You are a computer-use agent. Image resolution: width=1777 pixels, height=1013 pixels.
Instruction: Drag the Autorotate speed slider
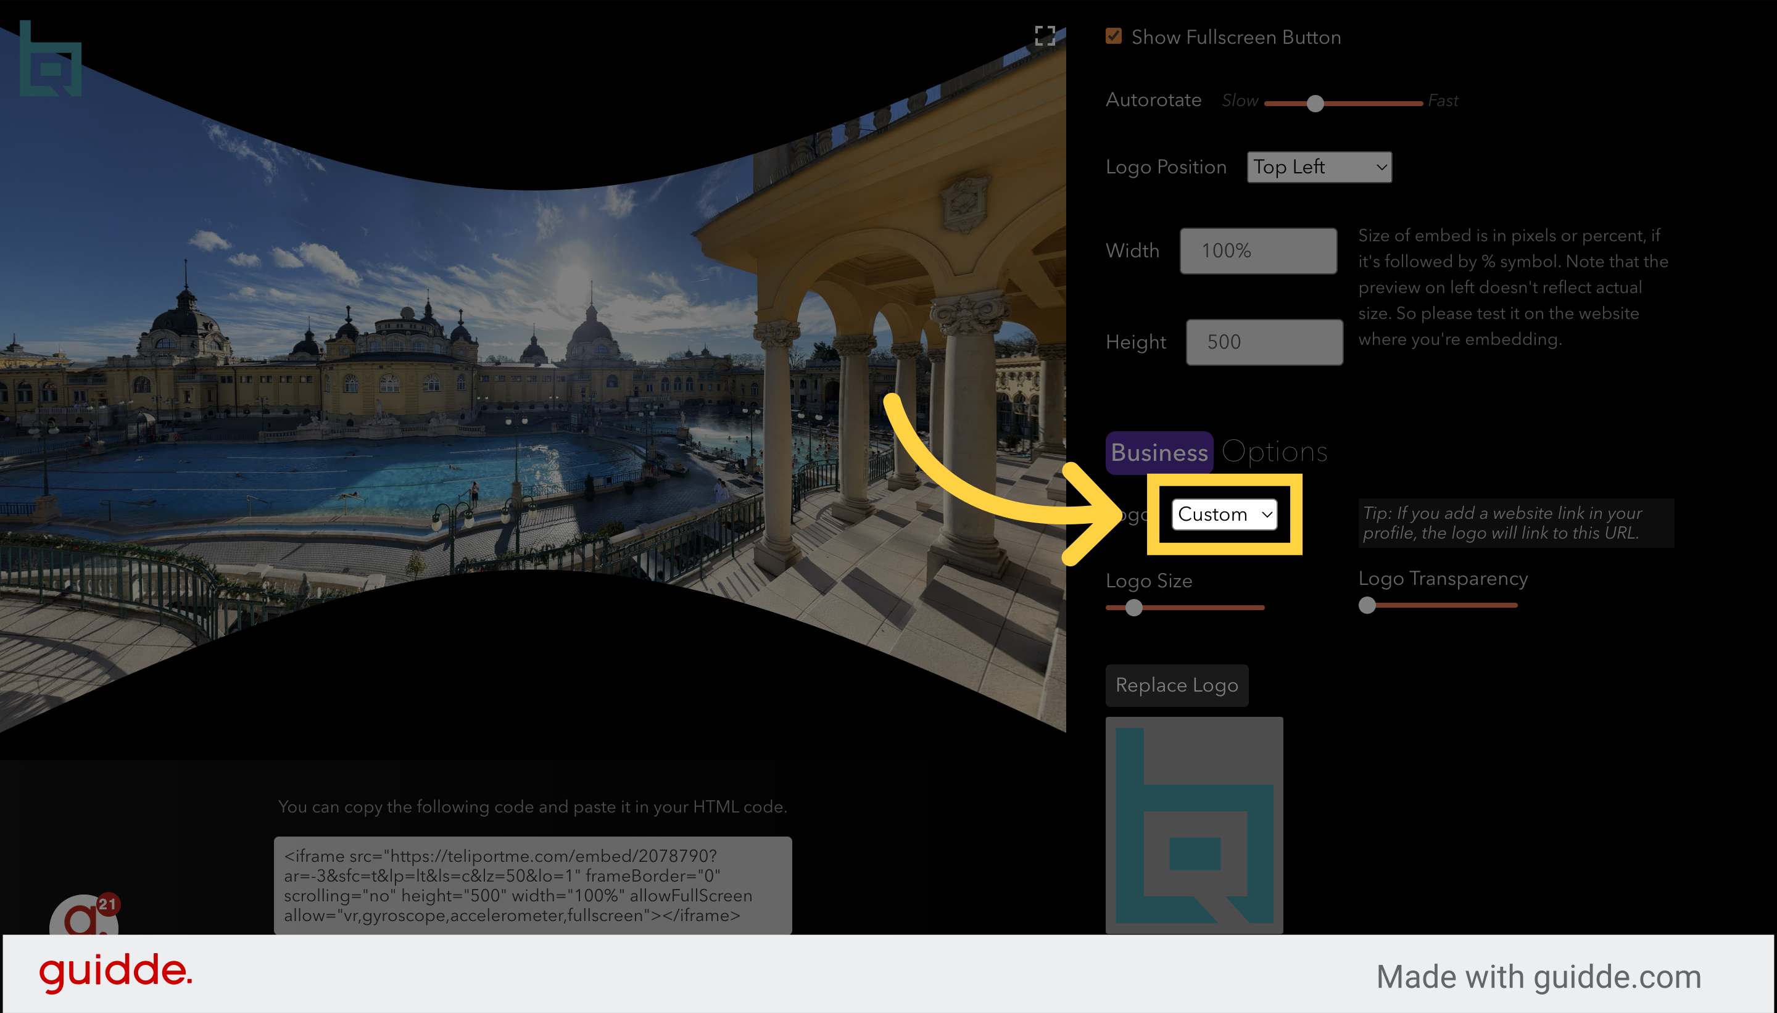(1315, 102)
